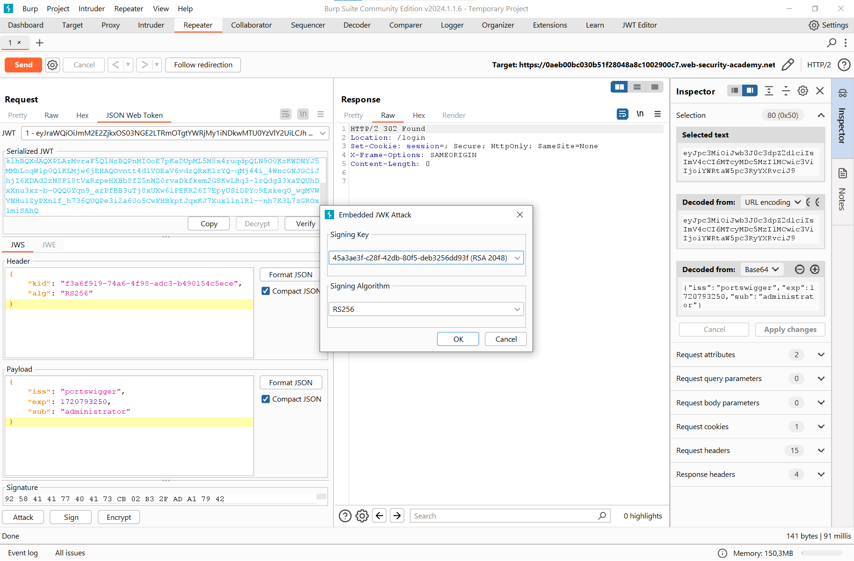
Task: Go to previous request with the left arrow
Action: tap(115, 65)
